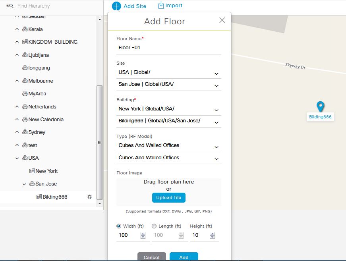
Task: Click the Find Hierarchy filter icon
Action: (10, 6)
